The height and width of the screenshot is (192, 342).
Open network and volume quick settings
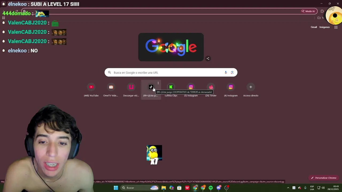pos(321,188)
